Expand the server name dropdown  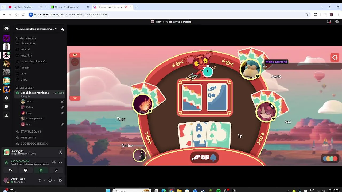point(56,29)
